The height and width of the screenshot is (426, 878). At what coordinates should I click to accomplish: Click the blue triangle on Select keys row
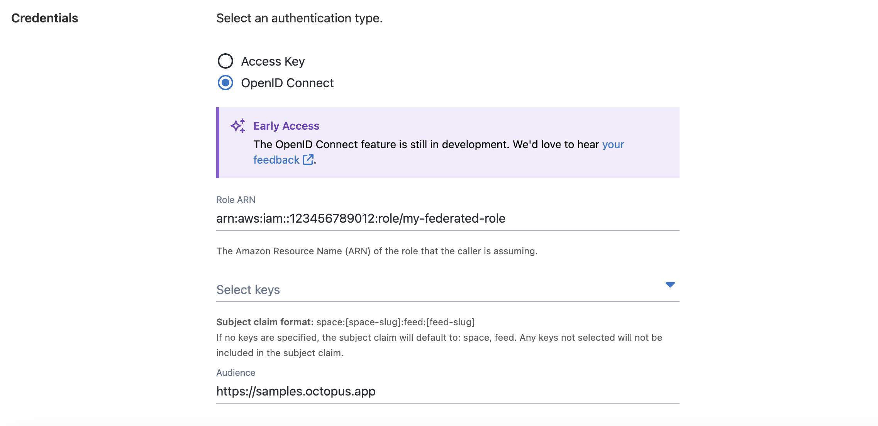pos(671,285)
